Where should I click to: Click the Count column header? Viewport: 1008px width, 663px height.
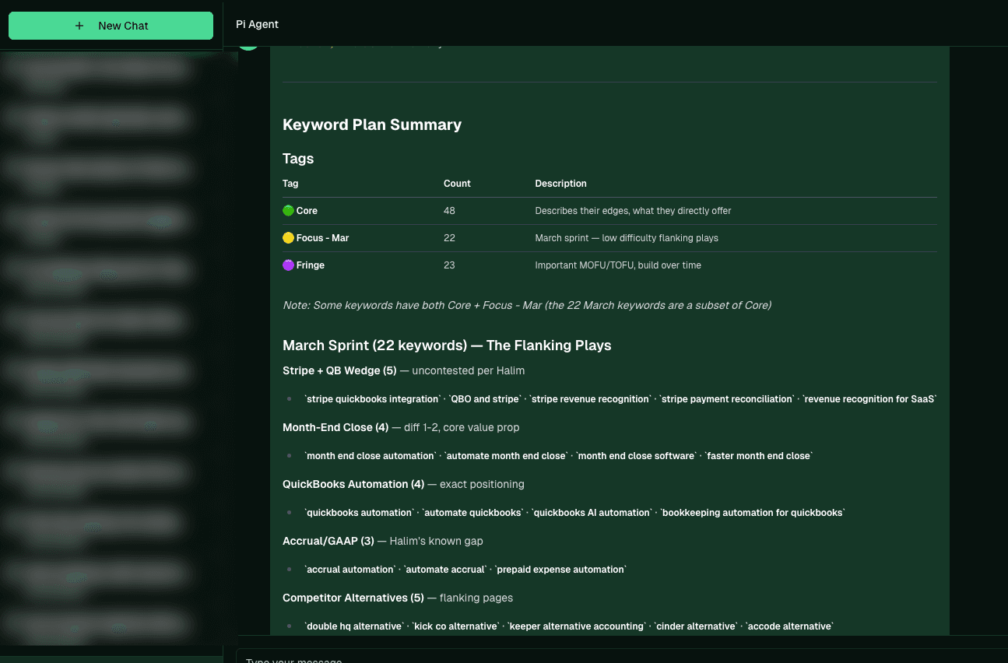coord(457,184)
